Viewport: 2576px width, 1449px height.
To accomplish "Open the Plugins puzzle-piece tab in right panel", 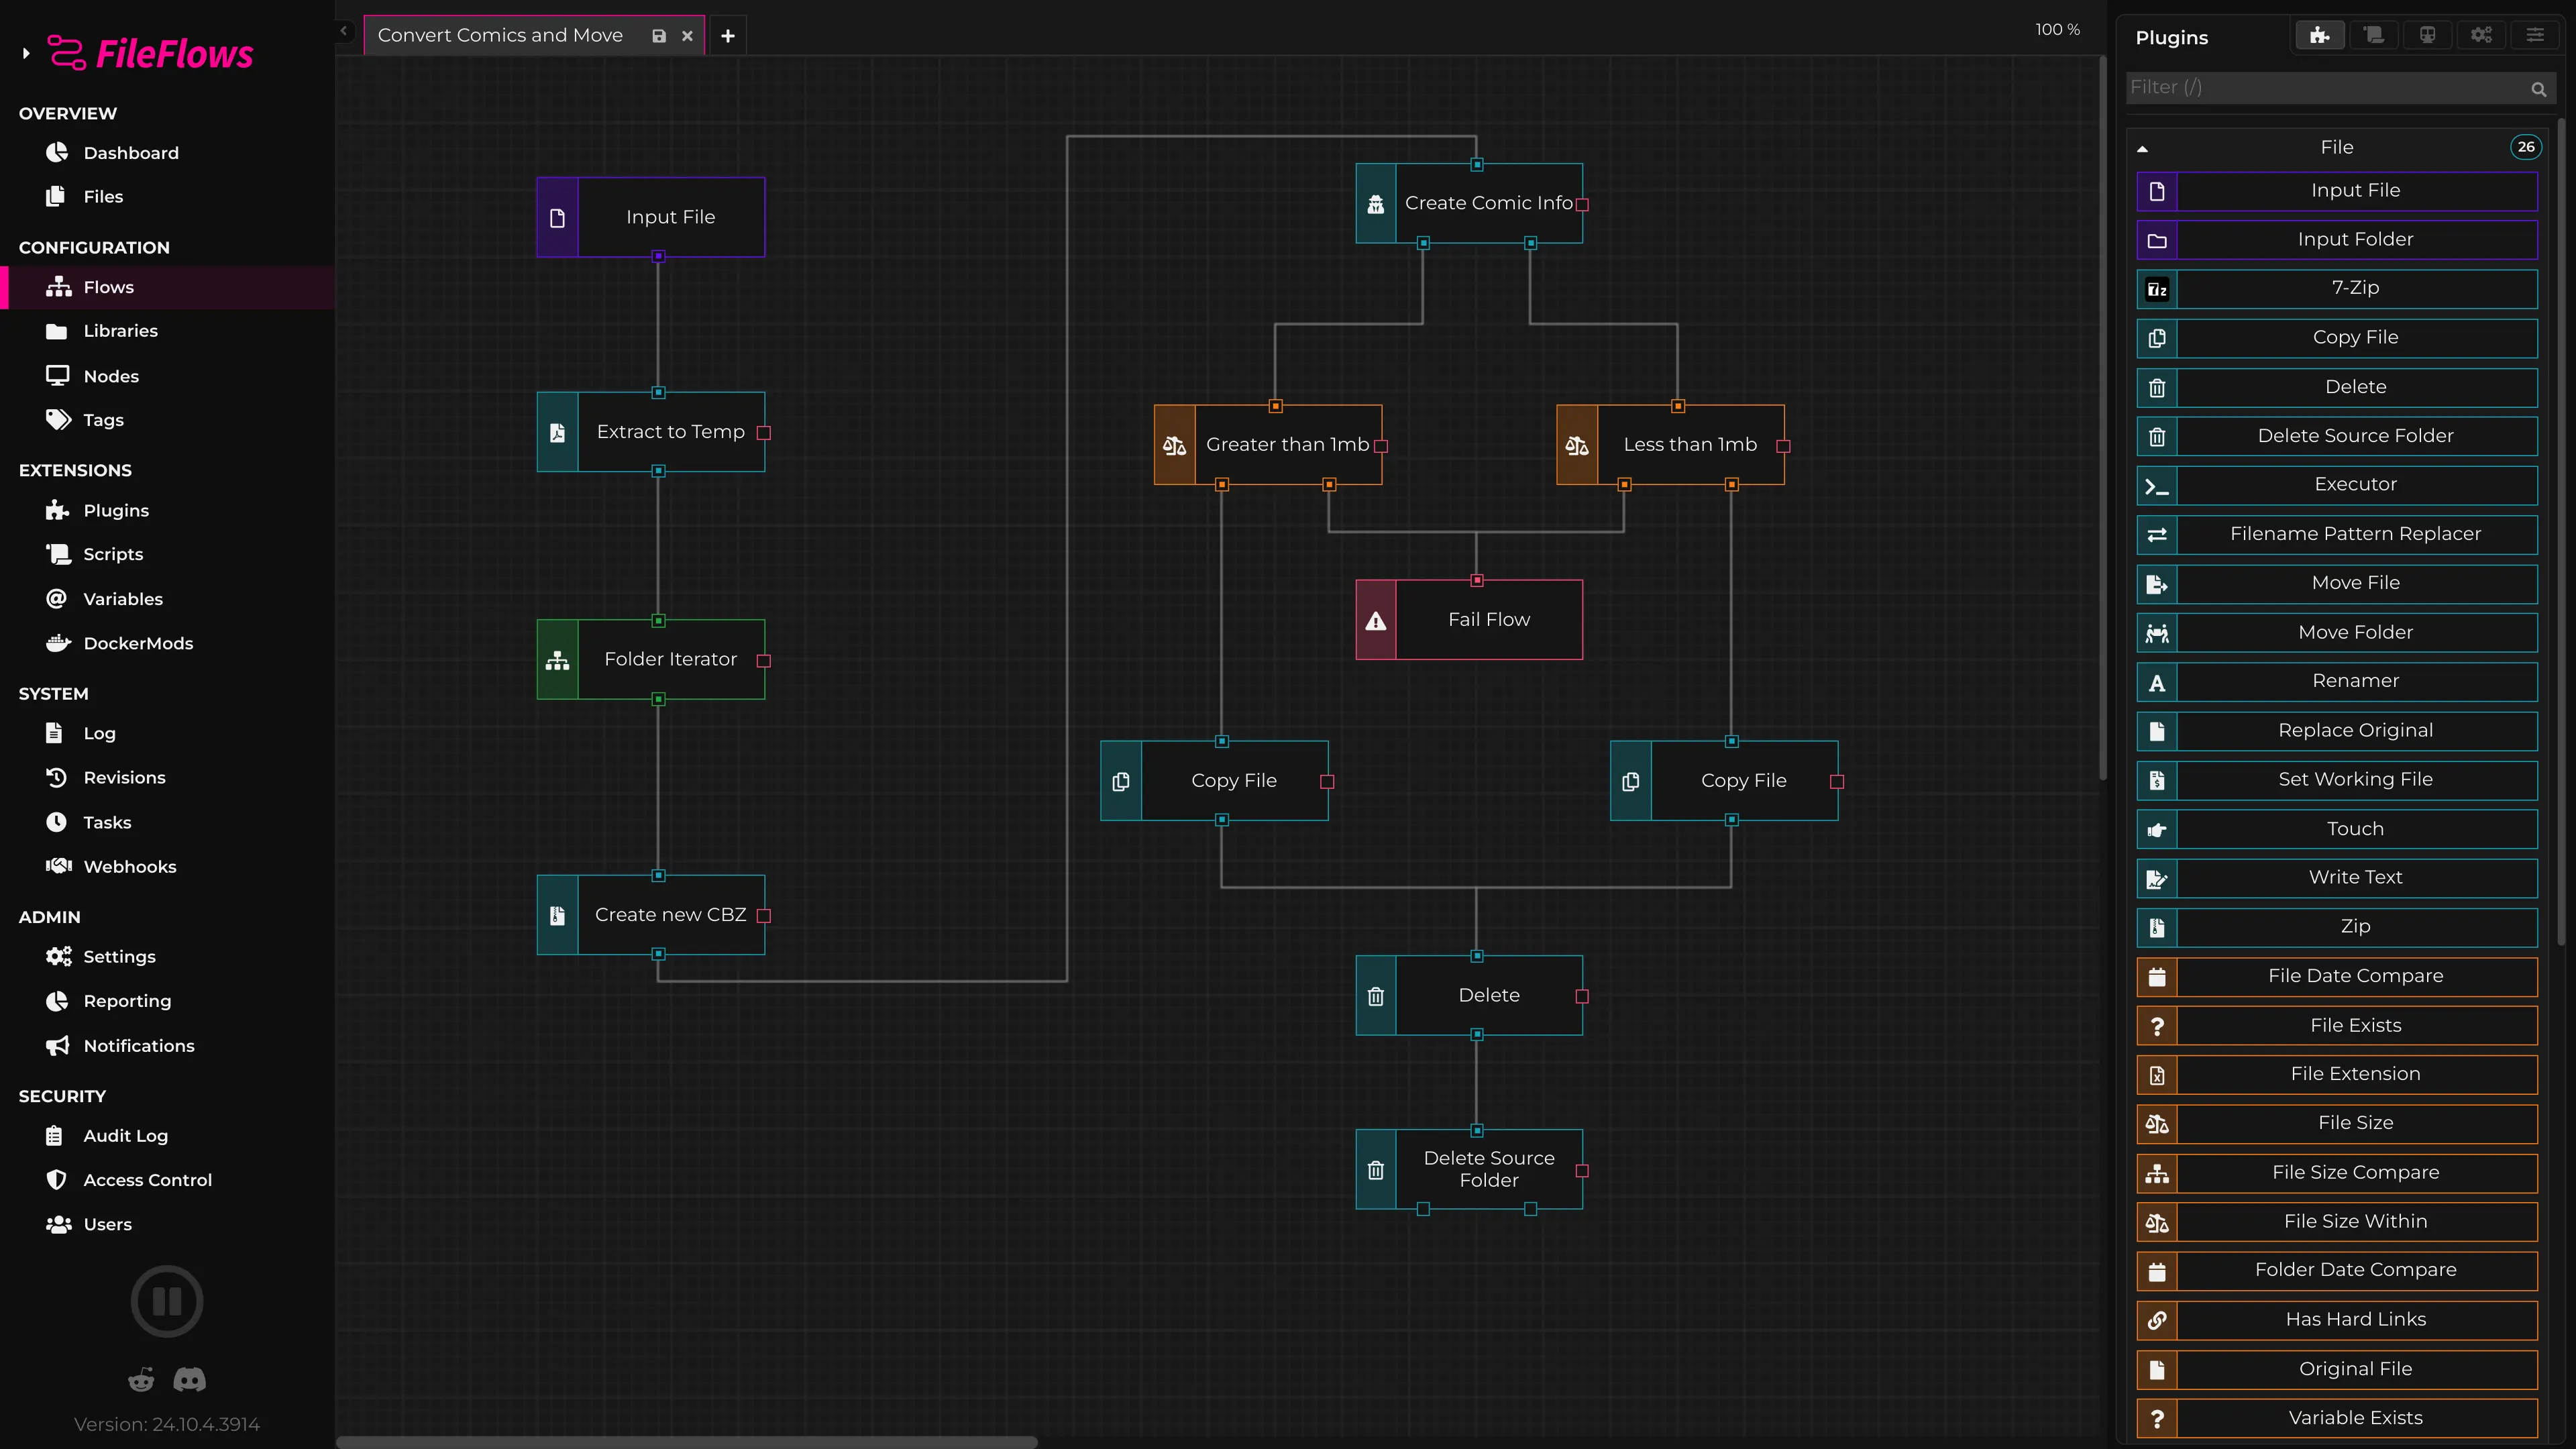I will coord(2320,36).
